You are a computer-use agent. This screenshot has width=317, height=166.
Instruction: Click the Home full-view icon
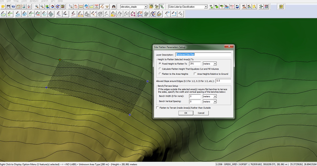click(x=53, y=7)
